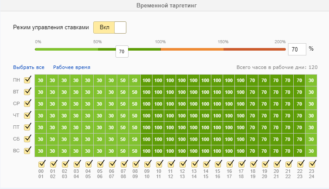Screen dimensions: 329x189
Task: Select the СР cell for hour 12-13
Action: click(182, 104)
